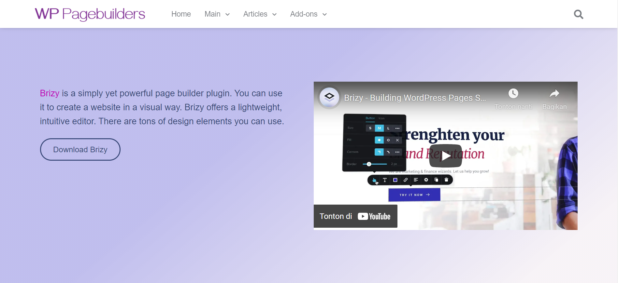
Task: Open Tonton di YouTube link
Action: click(355, 216)
